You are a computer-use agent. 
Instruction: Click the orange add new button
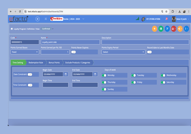click(x=154, y=29)
